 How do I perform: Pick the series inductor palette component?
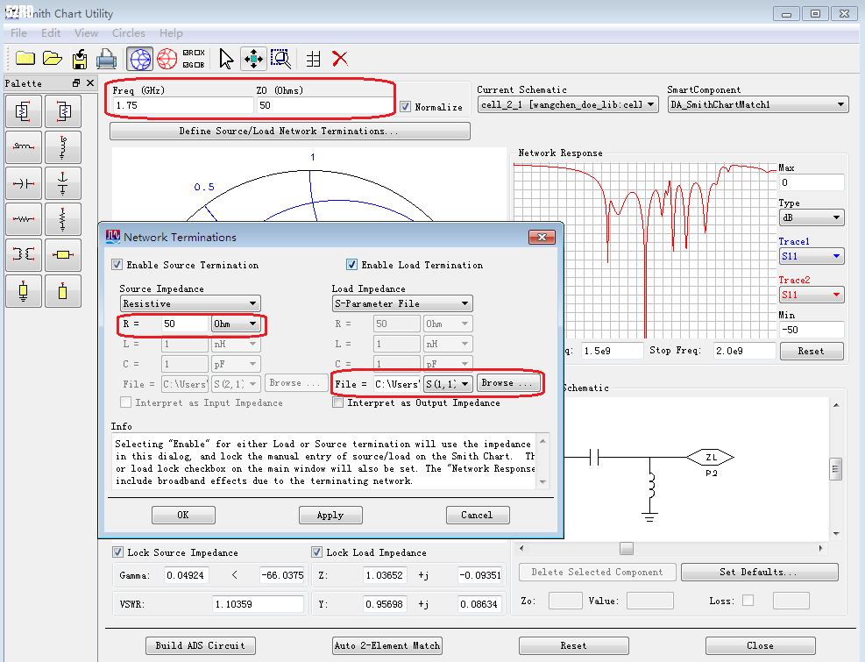click(24, 146)
